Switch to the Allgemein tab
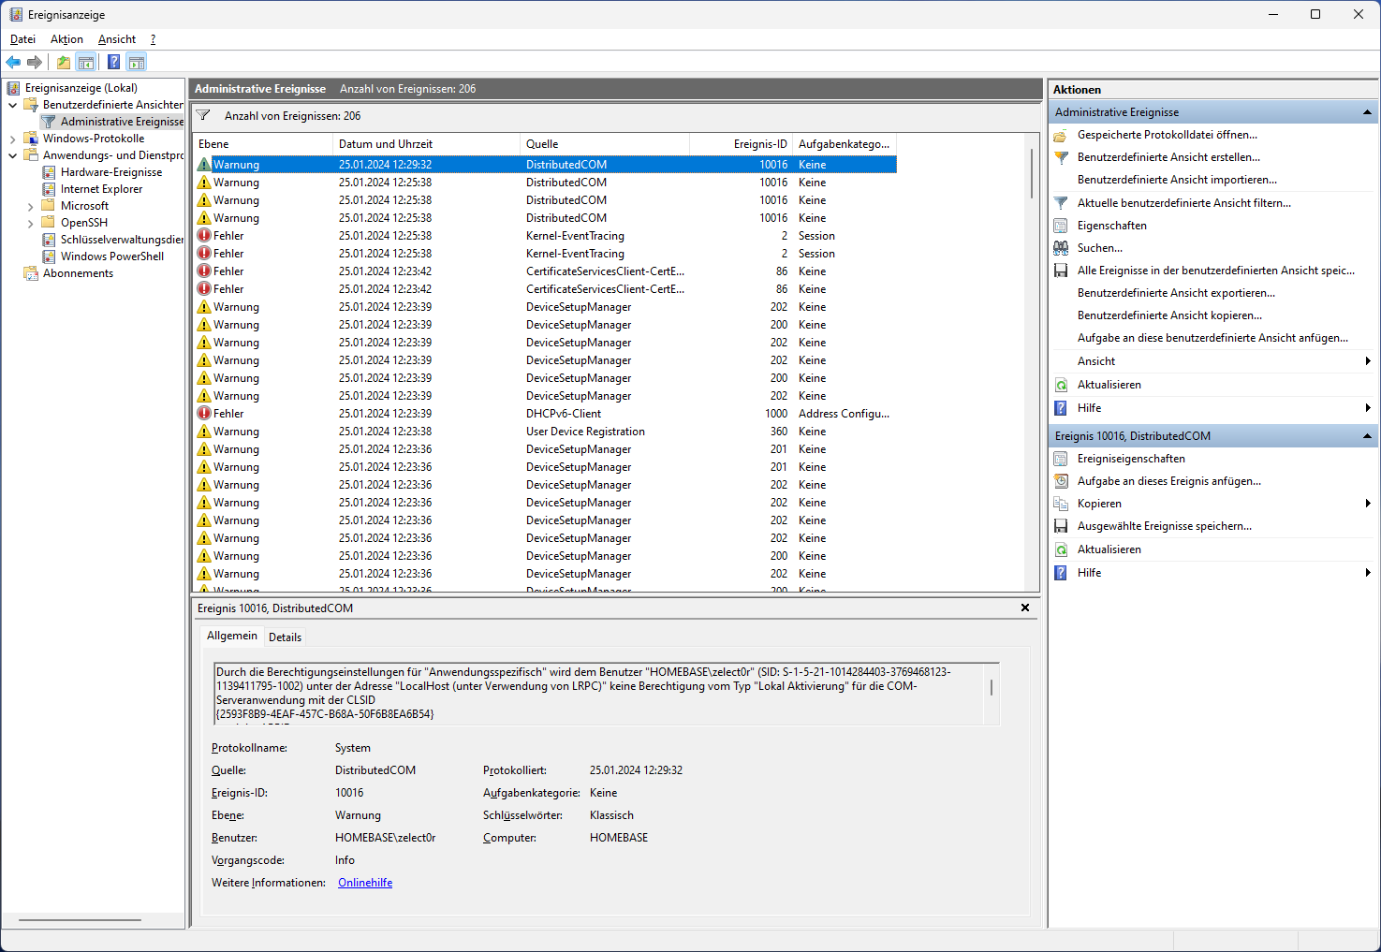The width and height of the screenshot is (1381, 952). [232, 636]
